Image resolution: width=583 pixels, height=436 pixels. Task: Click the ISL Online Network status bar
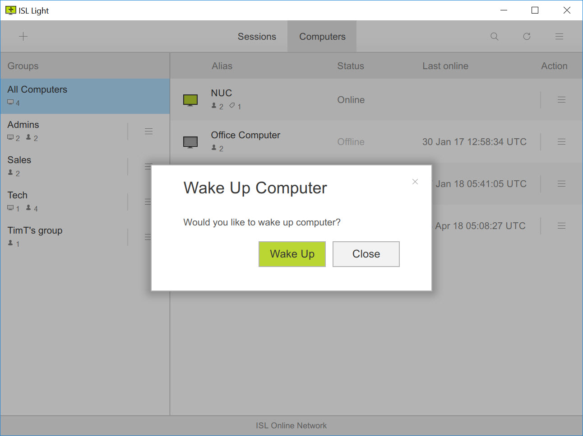click(291, 425)
